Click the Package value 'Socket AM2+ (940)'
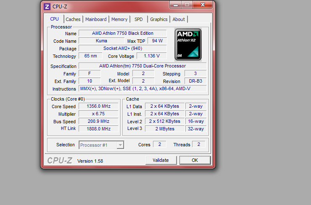 (x=123, y=48)
